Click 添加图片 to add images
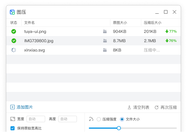Screen dimensions: 187x137 point(25,107)
